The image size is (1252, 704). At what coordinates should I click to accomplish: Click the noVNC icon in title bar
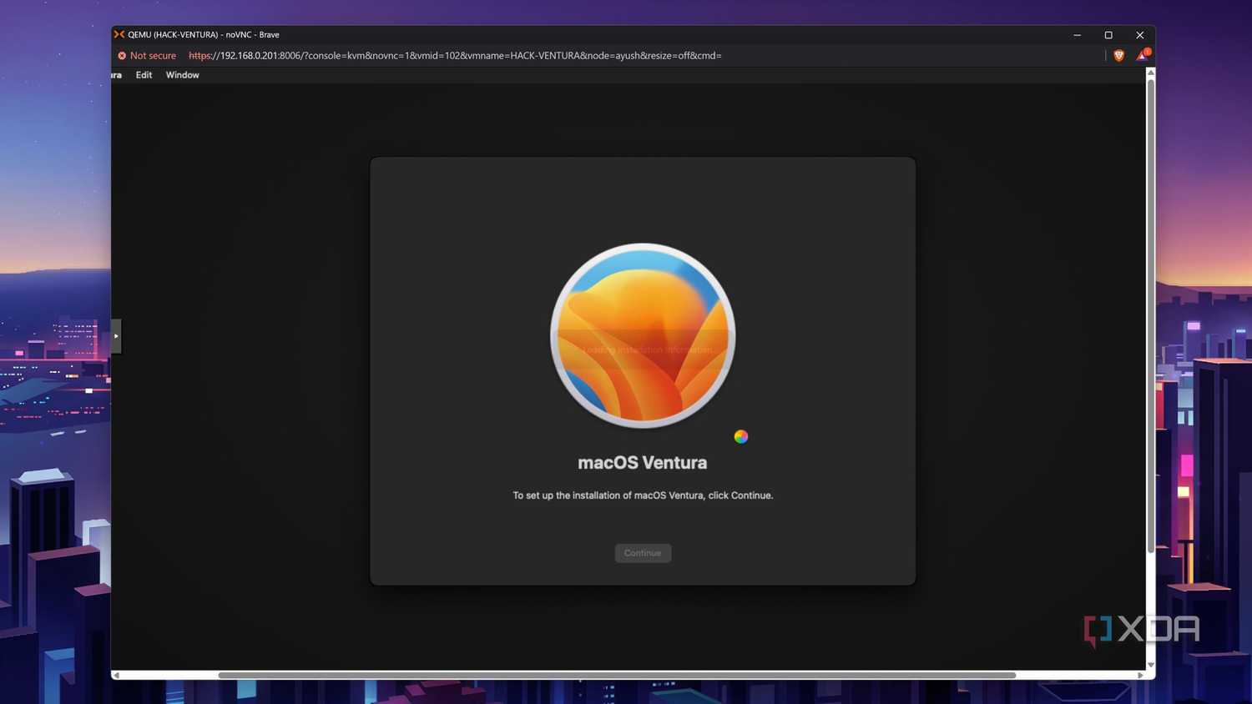[119, 34]
